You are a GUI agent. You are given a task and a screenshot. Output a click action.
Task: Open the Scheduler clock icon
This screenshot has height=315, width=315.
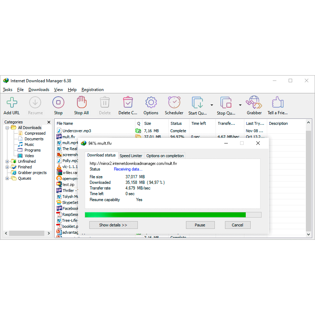coord(174,102)
